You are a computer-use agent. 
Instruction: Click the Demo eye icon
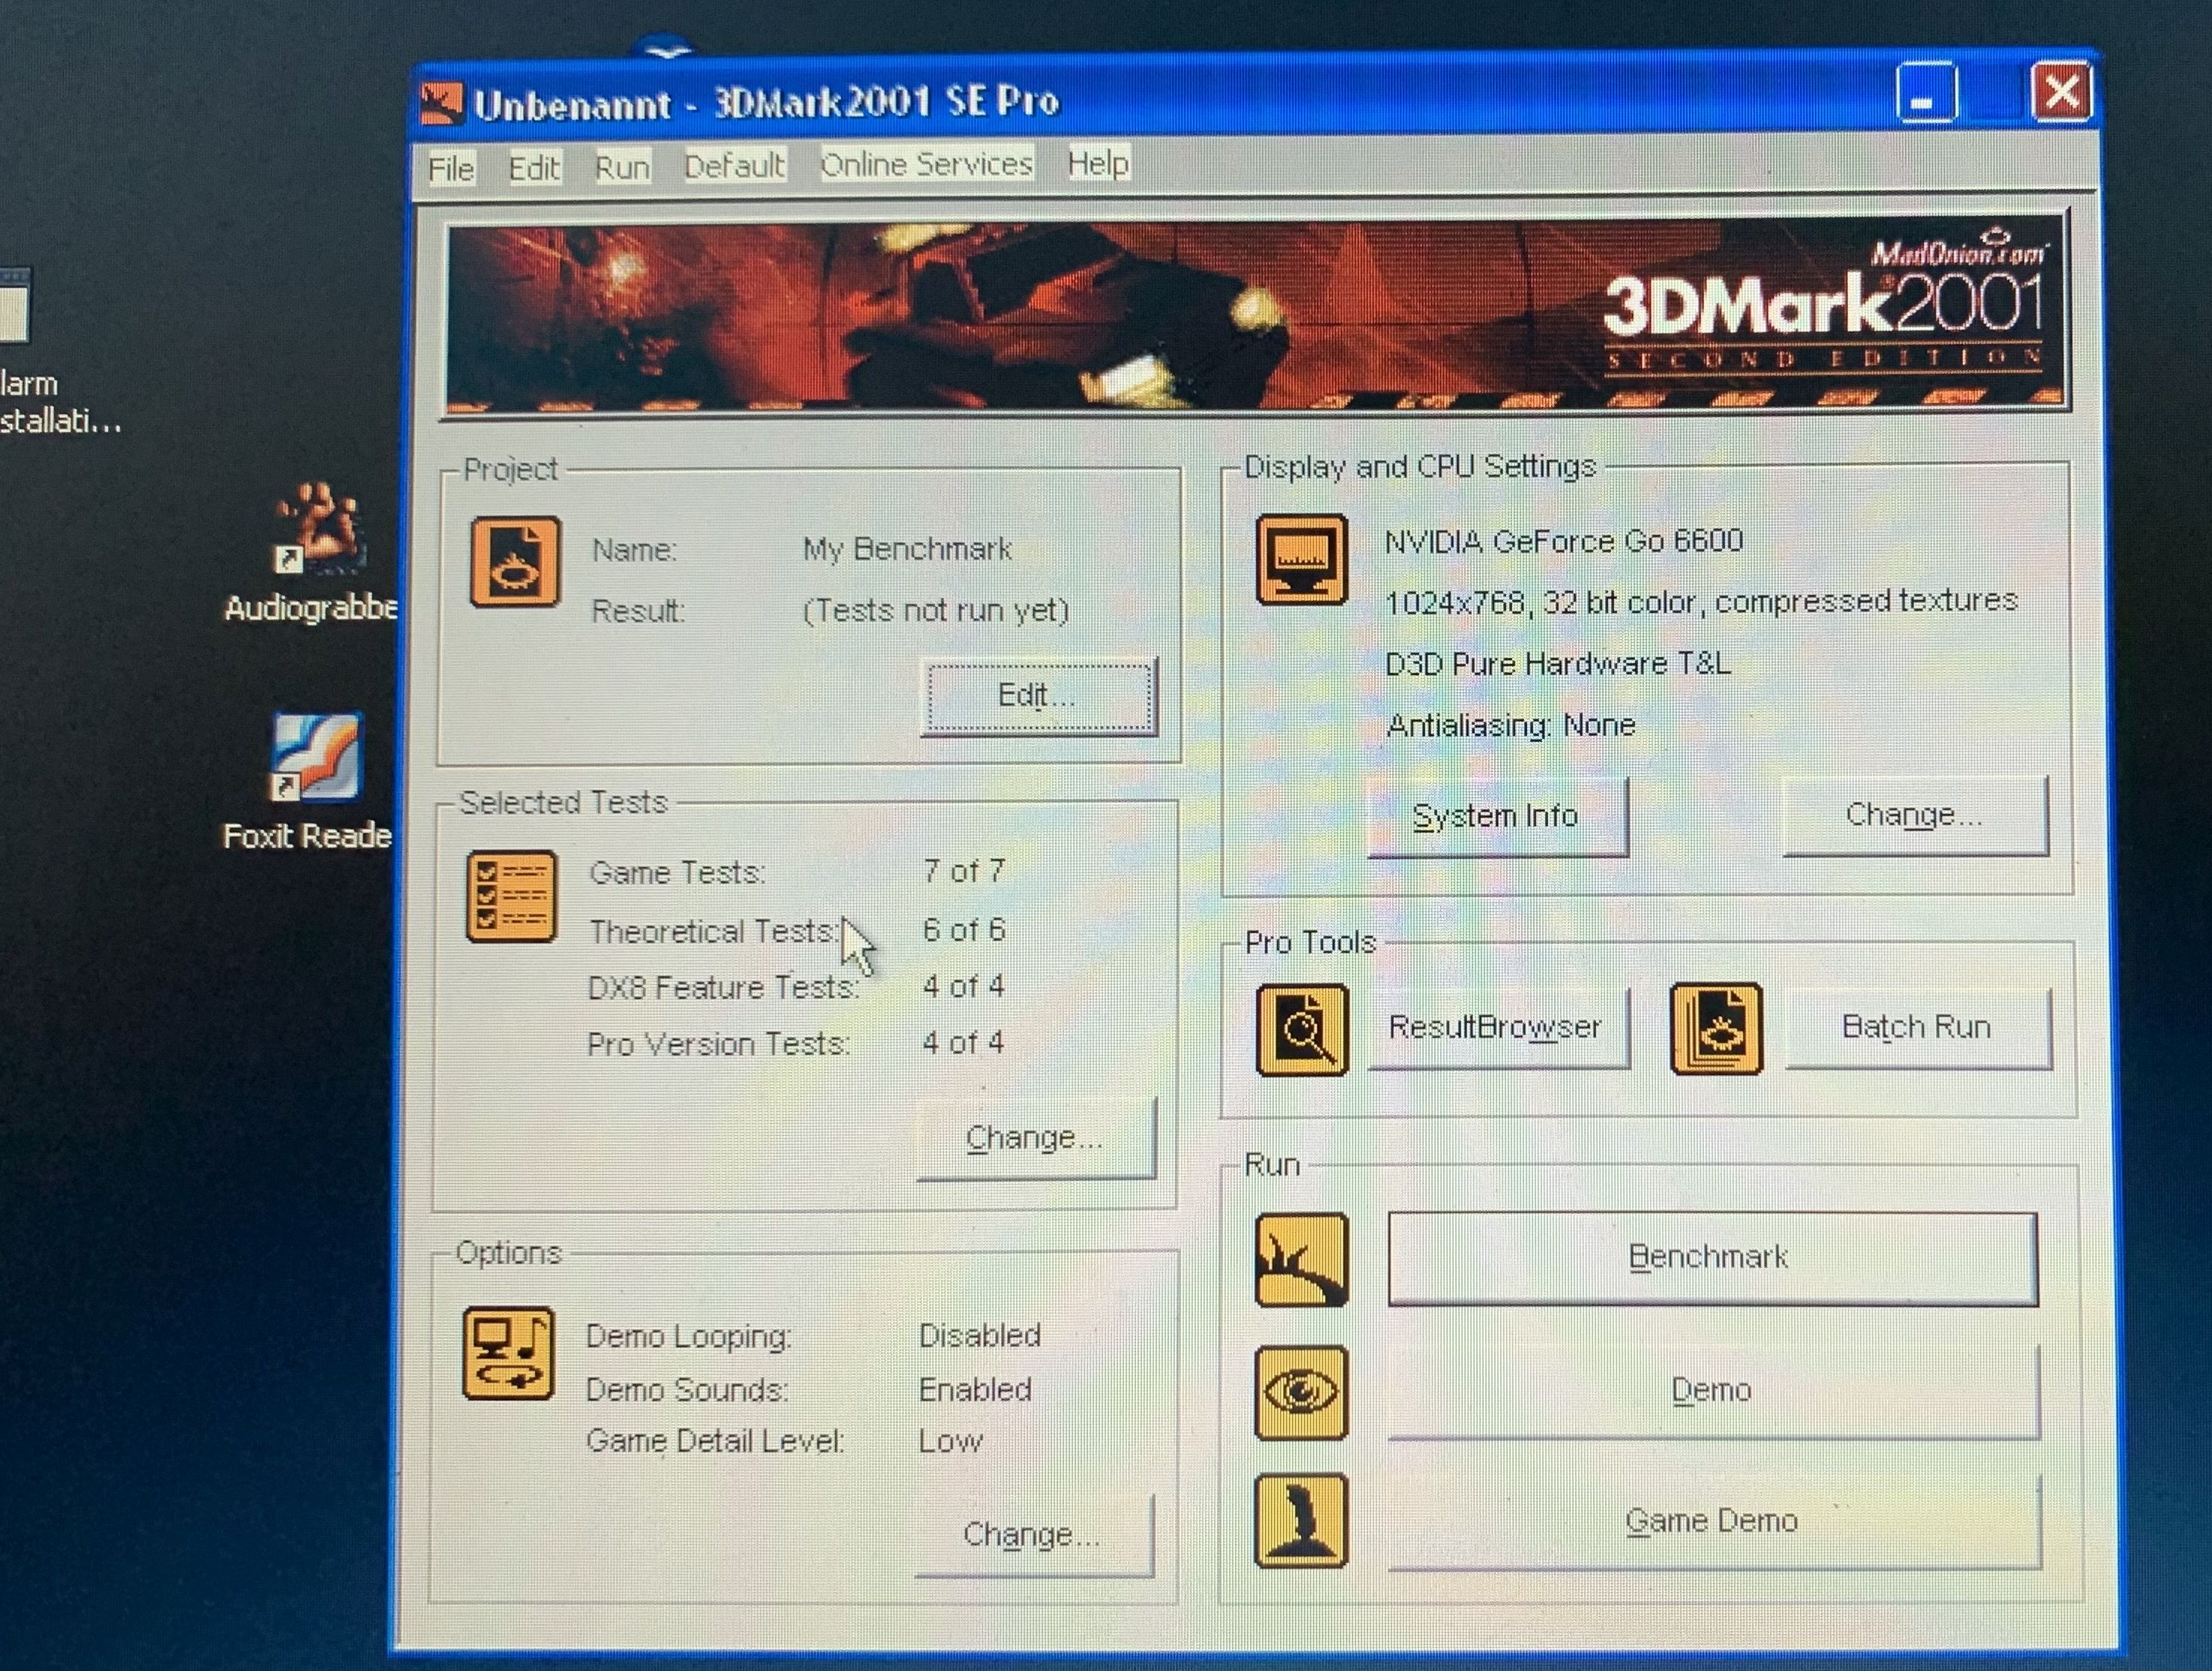point(1301,1392)
